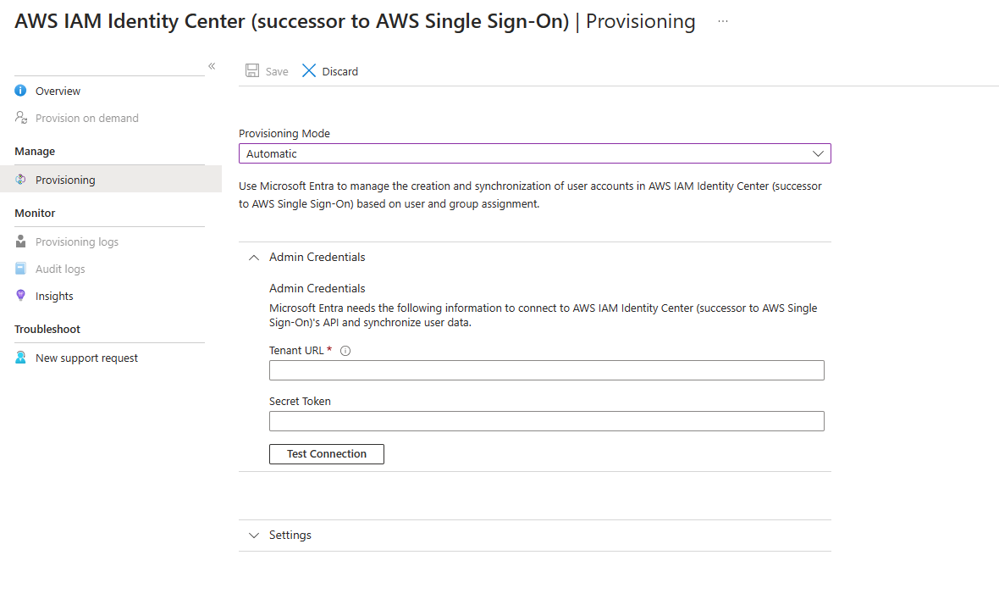Click the Save toolbar button
This screenshot has width=999, height=594.
pyautogui.click(x=267, y=71)
